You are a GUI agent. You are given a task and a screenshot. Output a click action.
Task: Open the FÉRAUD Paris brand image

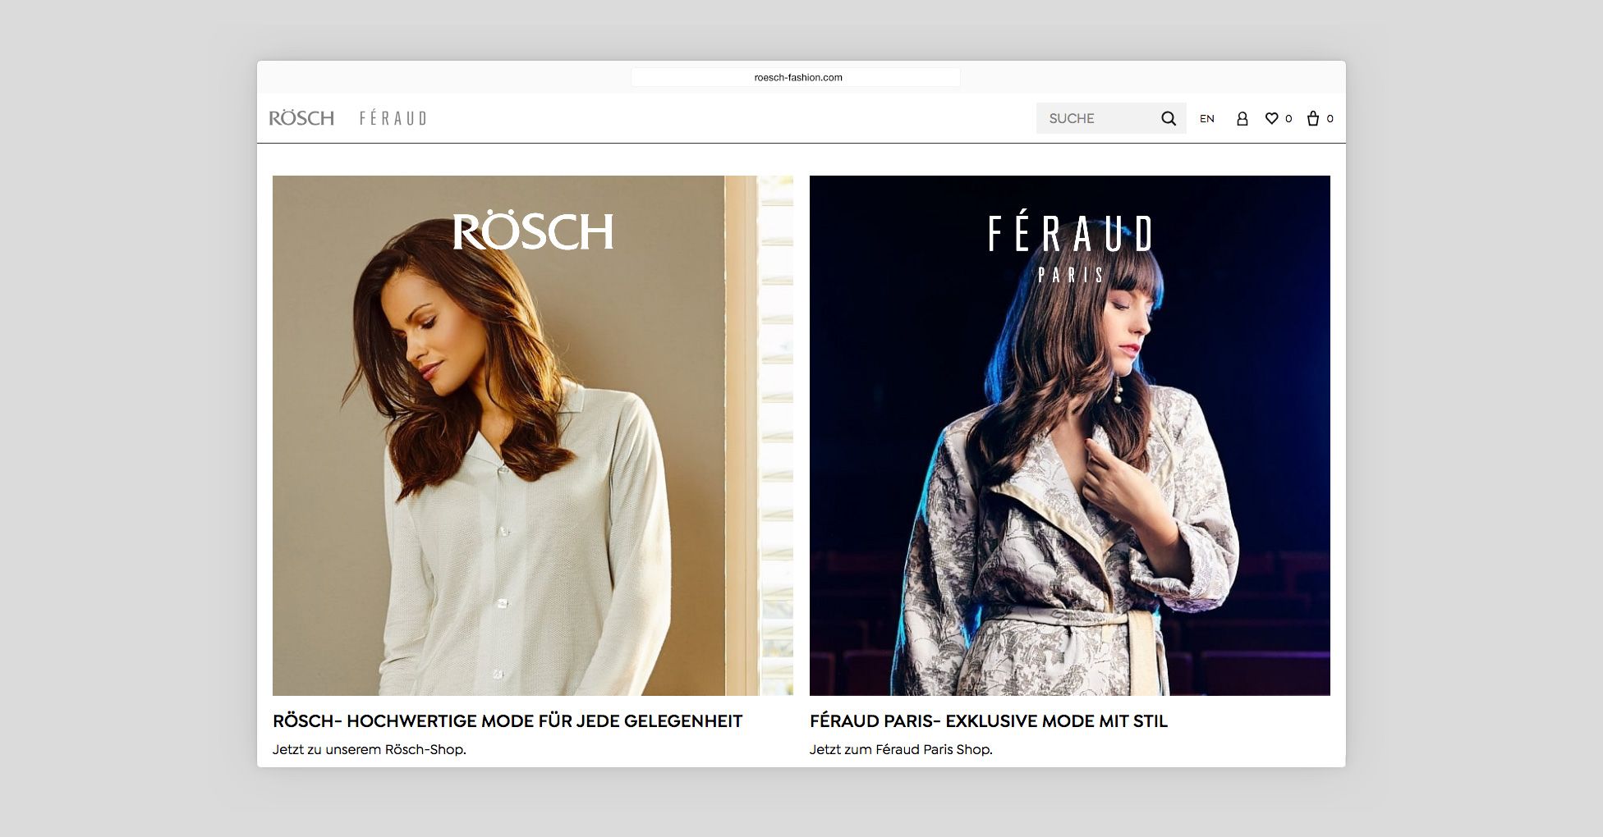[x=1070, y=436]
